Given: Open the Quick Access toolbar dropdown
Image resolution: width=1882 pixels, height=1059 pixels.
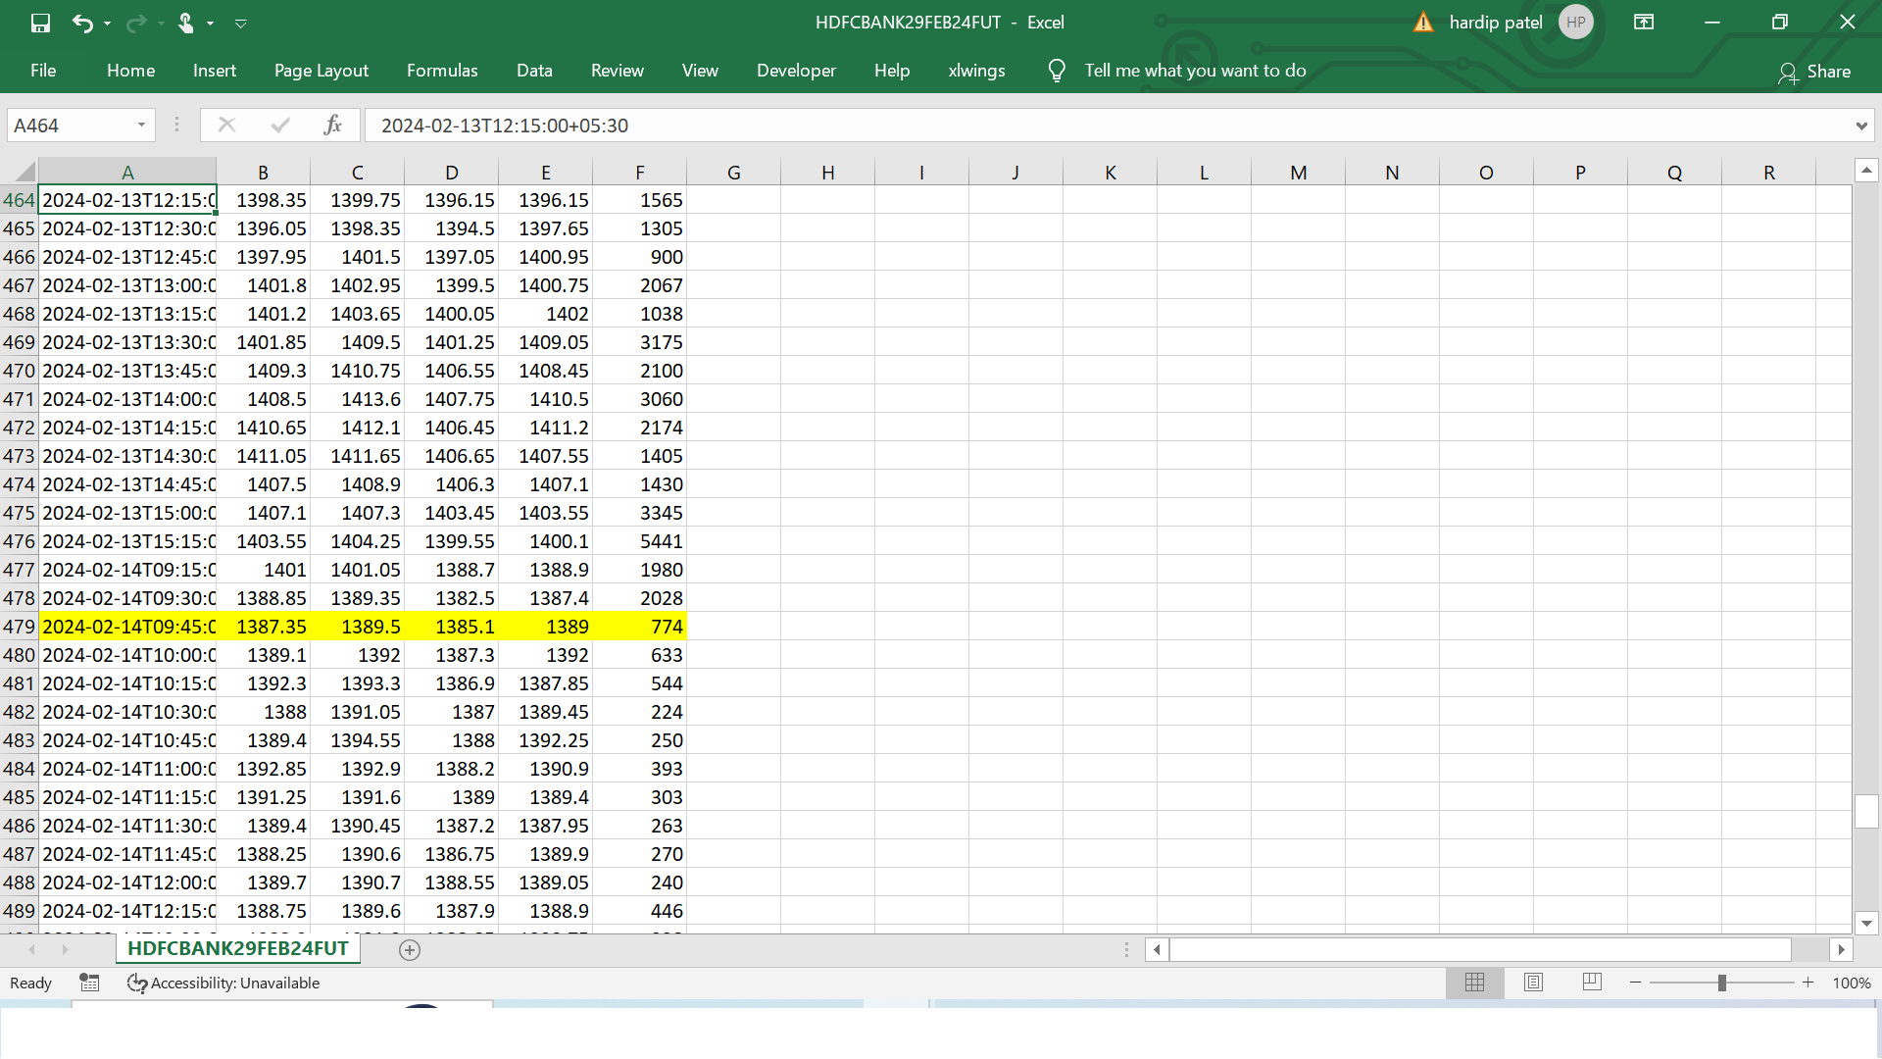Looking at the screenshot, I should 242,22.
